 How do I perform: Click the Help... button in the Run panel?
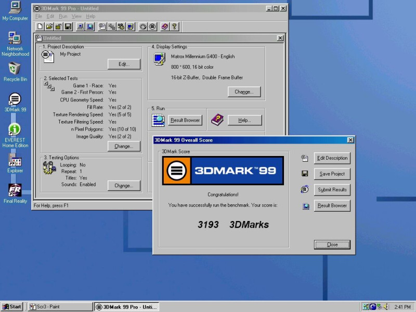tap(244, 120)
